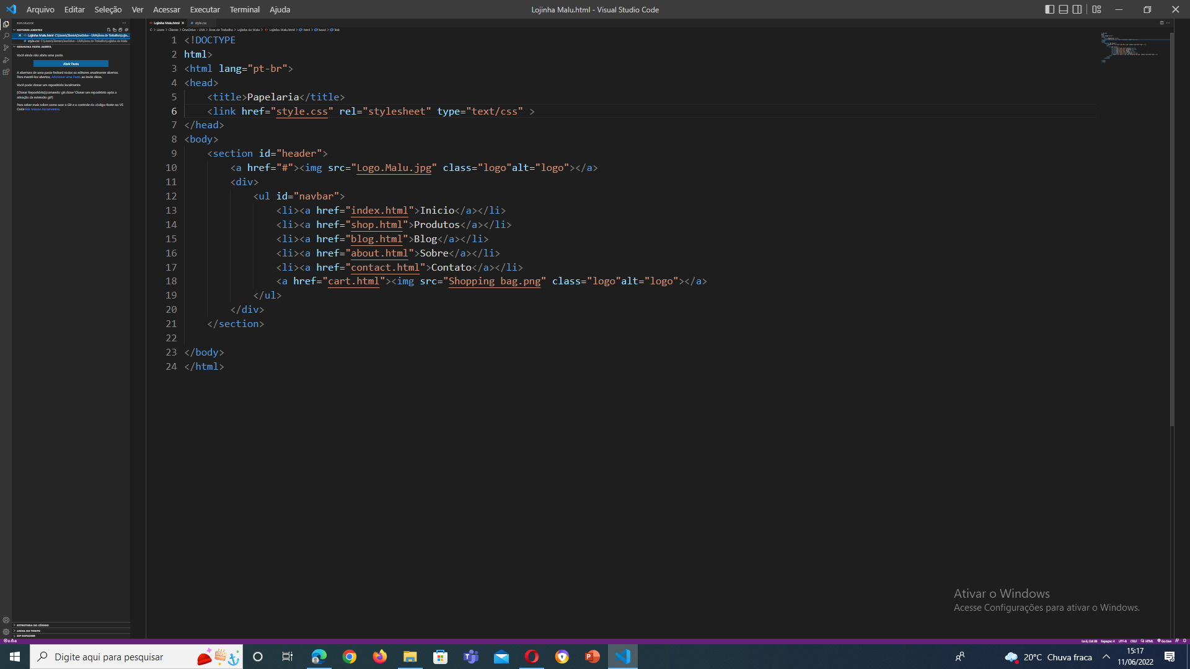Open File Explorer from taskbar

[x=410, y=657]
